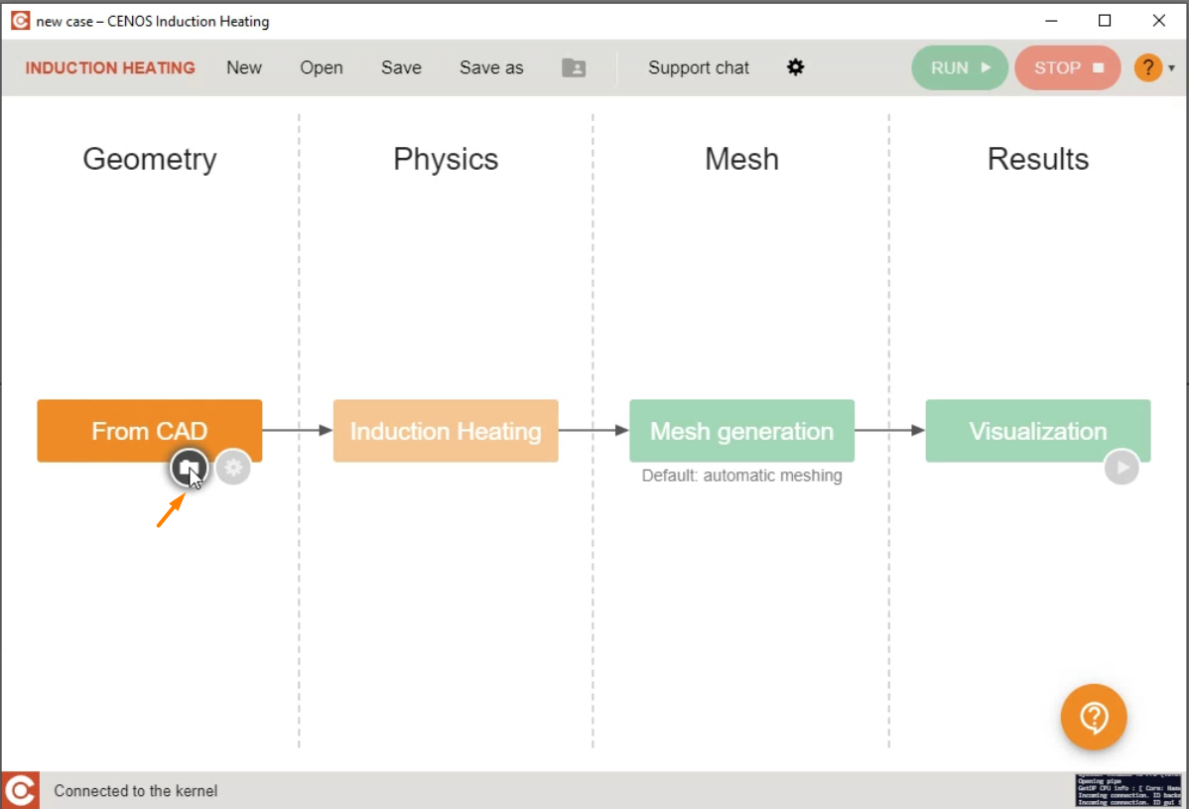This screenshot has width=1189, height=809.
Task: Create a New case
Action: coord(244,67)
